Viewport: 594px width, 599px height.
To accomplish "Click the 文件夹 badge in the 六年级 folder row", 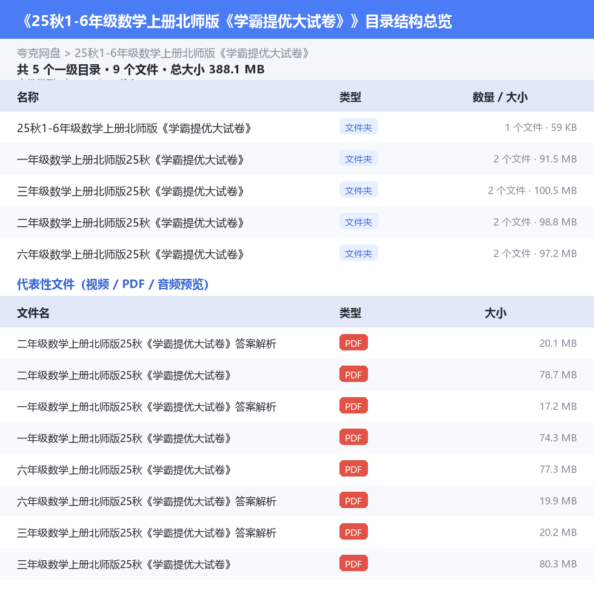I will pyautogui.click(x=359, y=253).
